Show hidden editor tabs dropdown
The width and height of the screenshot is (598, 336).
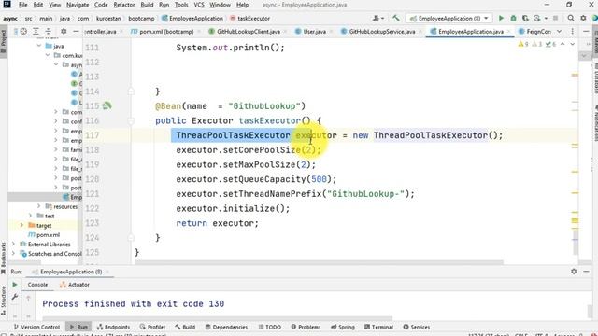[559, 31]
